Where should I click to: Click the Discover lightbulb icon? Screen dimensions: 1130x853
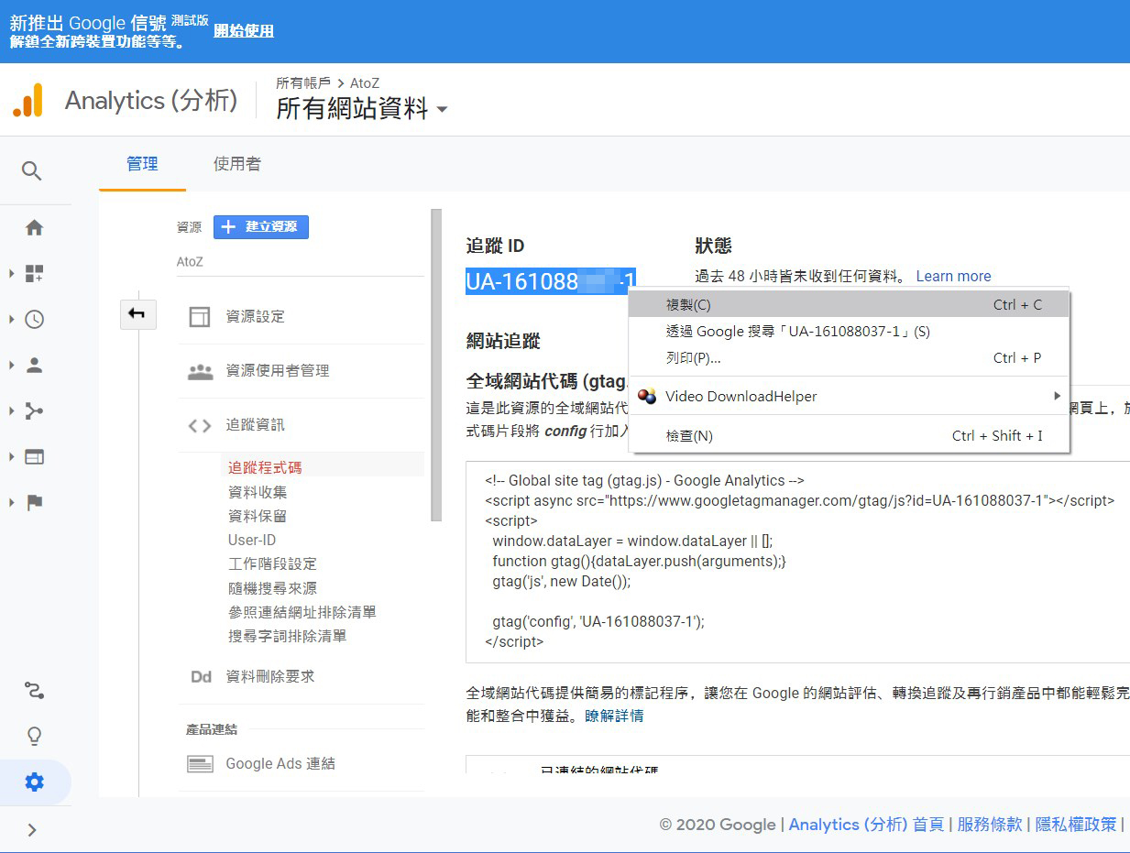click(34, 736)
